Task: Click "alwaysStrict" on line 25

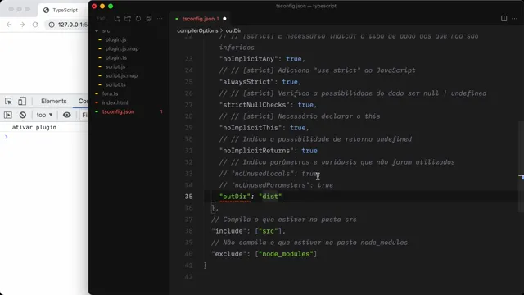Action: (246, 82)
